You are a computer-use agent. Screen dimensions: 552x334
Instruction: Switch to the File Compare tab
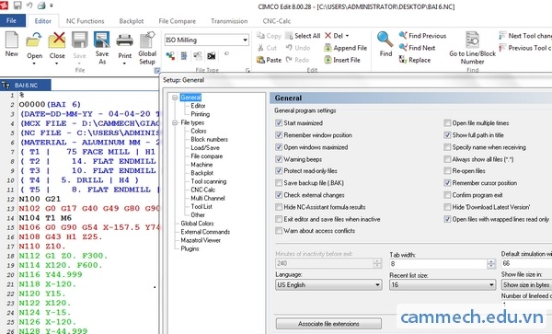coord(177,21)
